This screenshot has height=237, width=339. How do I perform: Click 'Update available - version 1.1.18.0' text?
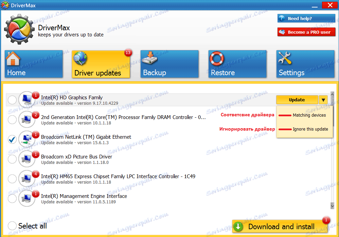tap(75, 162)
